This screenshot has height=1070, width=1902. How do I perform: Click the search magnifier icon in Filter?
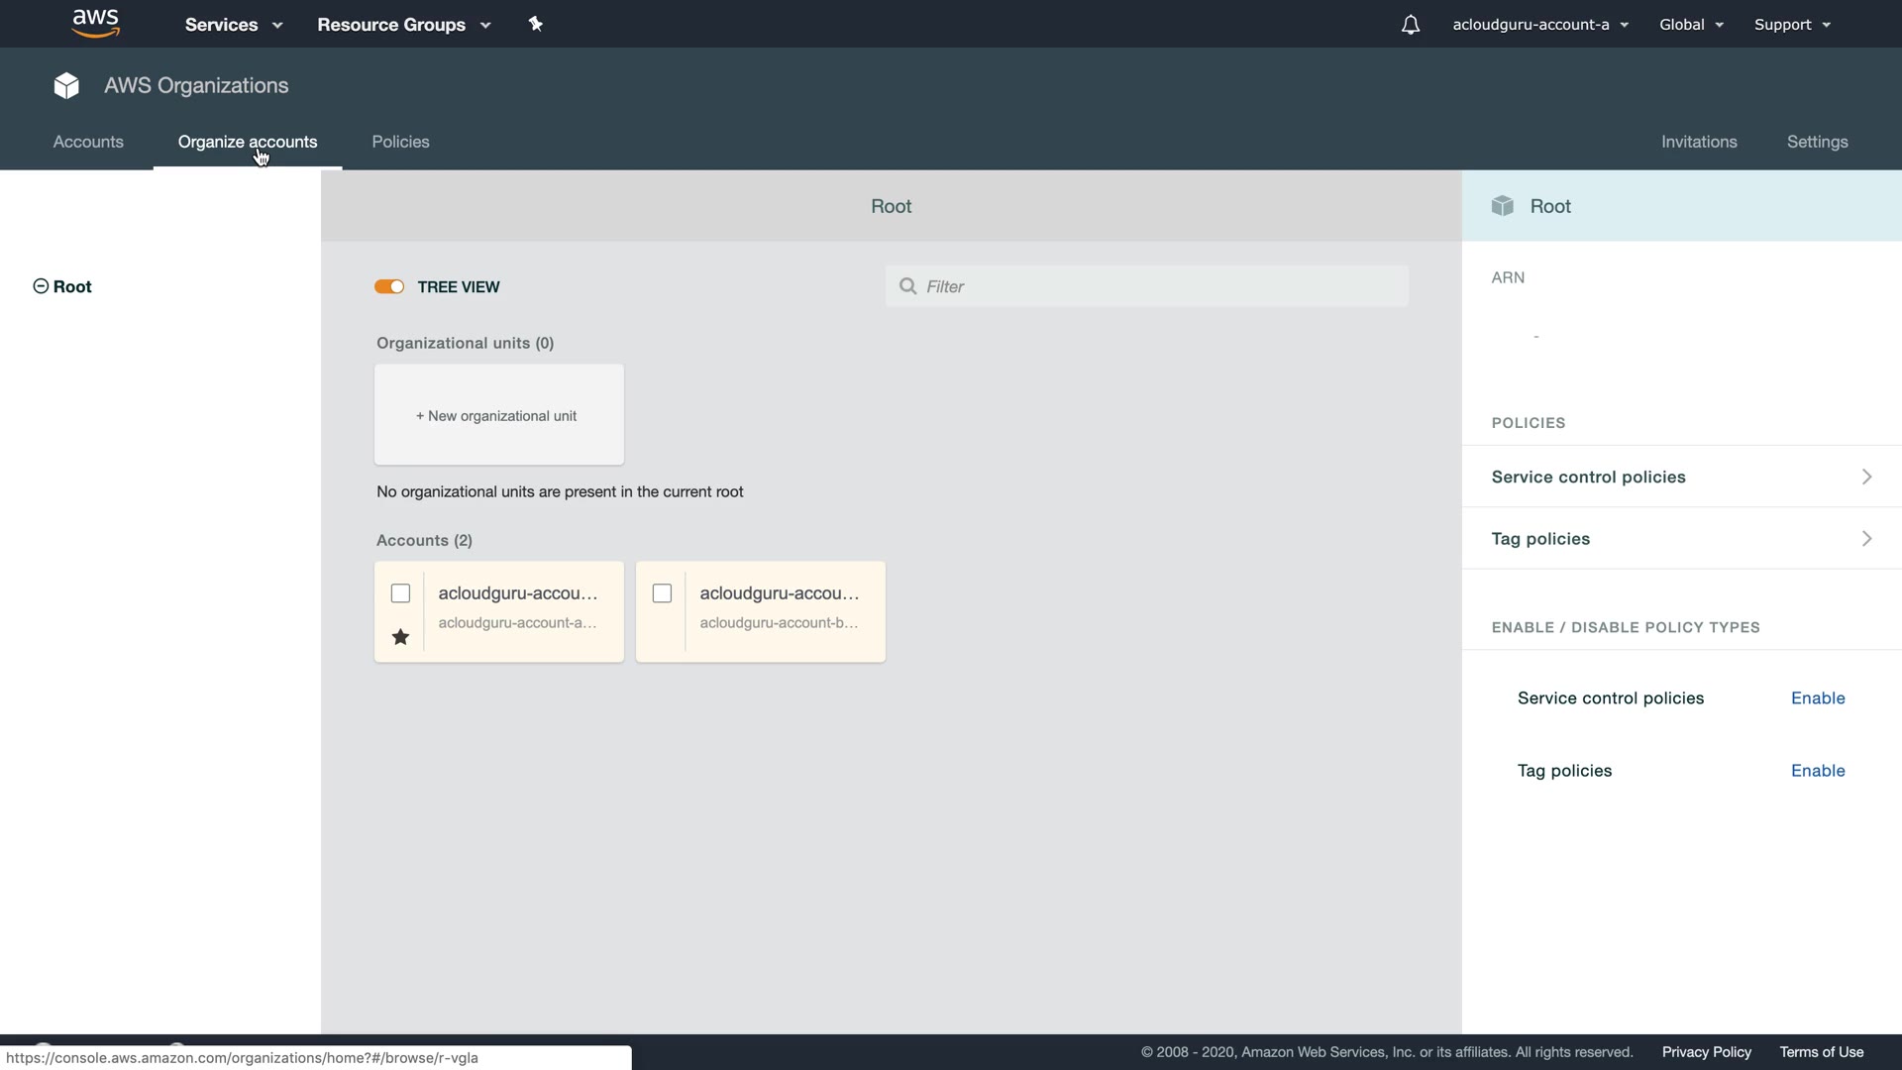click(x=907, y=286)
